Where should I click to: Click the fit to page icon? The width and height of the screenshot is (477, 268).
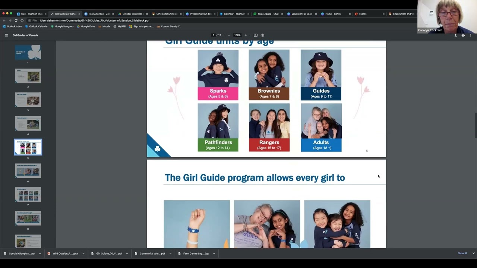pyautogui.click(x=256, y=35)
